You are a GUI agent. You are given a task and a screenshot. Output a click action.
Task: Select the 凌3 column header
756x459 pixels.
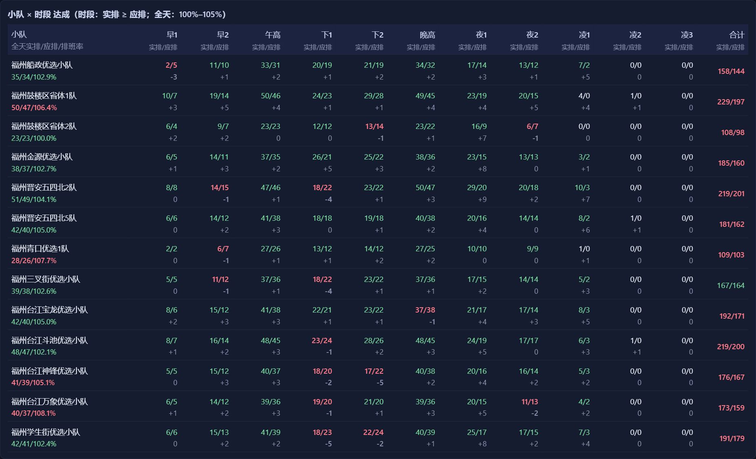[x=687, y=35]
